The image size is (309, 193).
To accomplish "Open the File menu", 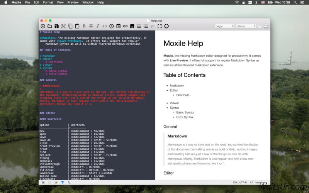I will [x=27, y=2].
